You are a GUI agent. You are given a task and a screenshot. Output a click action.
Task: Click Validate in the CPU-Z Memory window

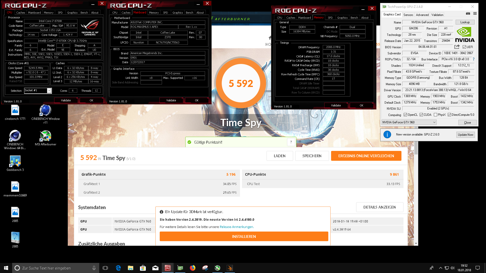pos(336,105)
